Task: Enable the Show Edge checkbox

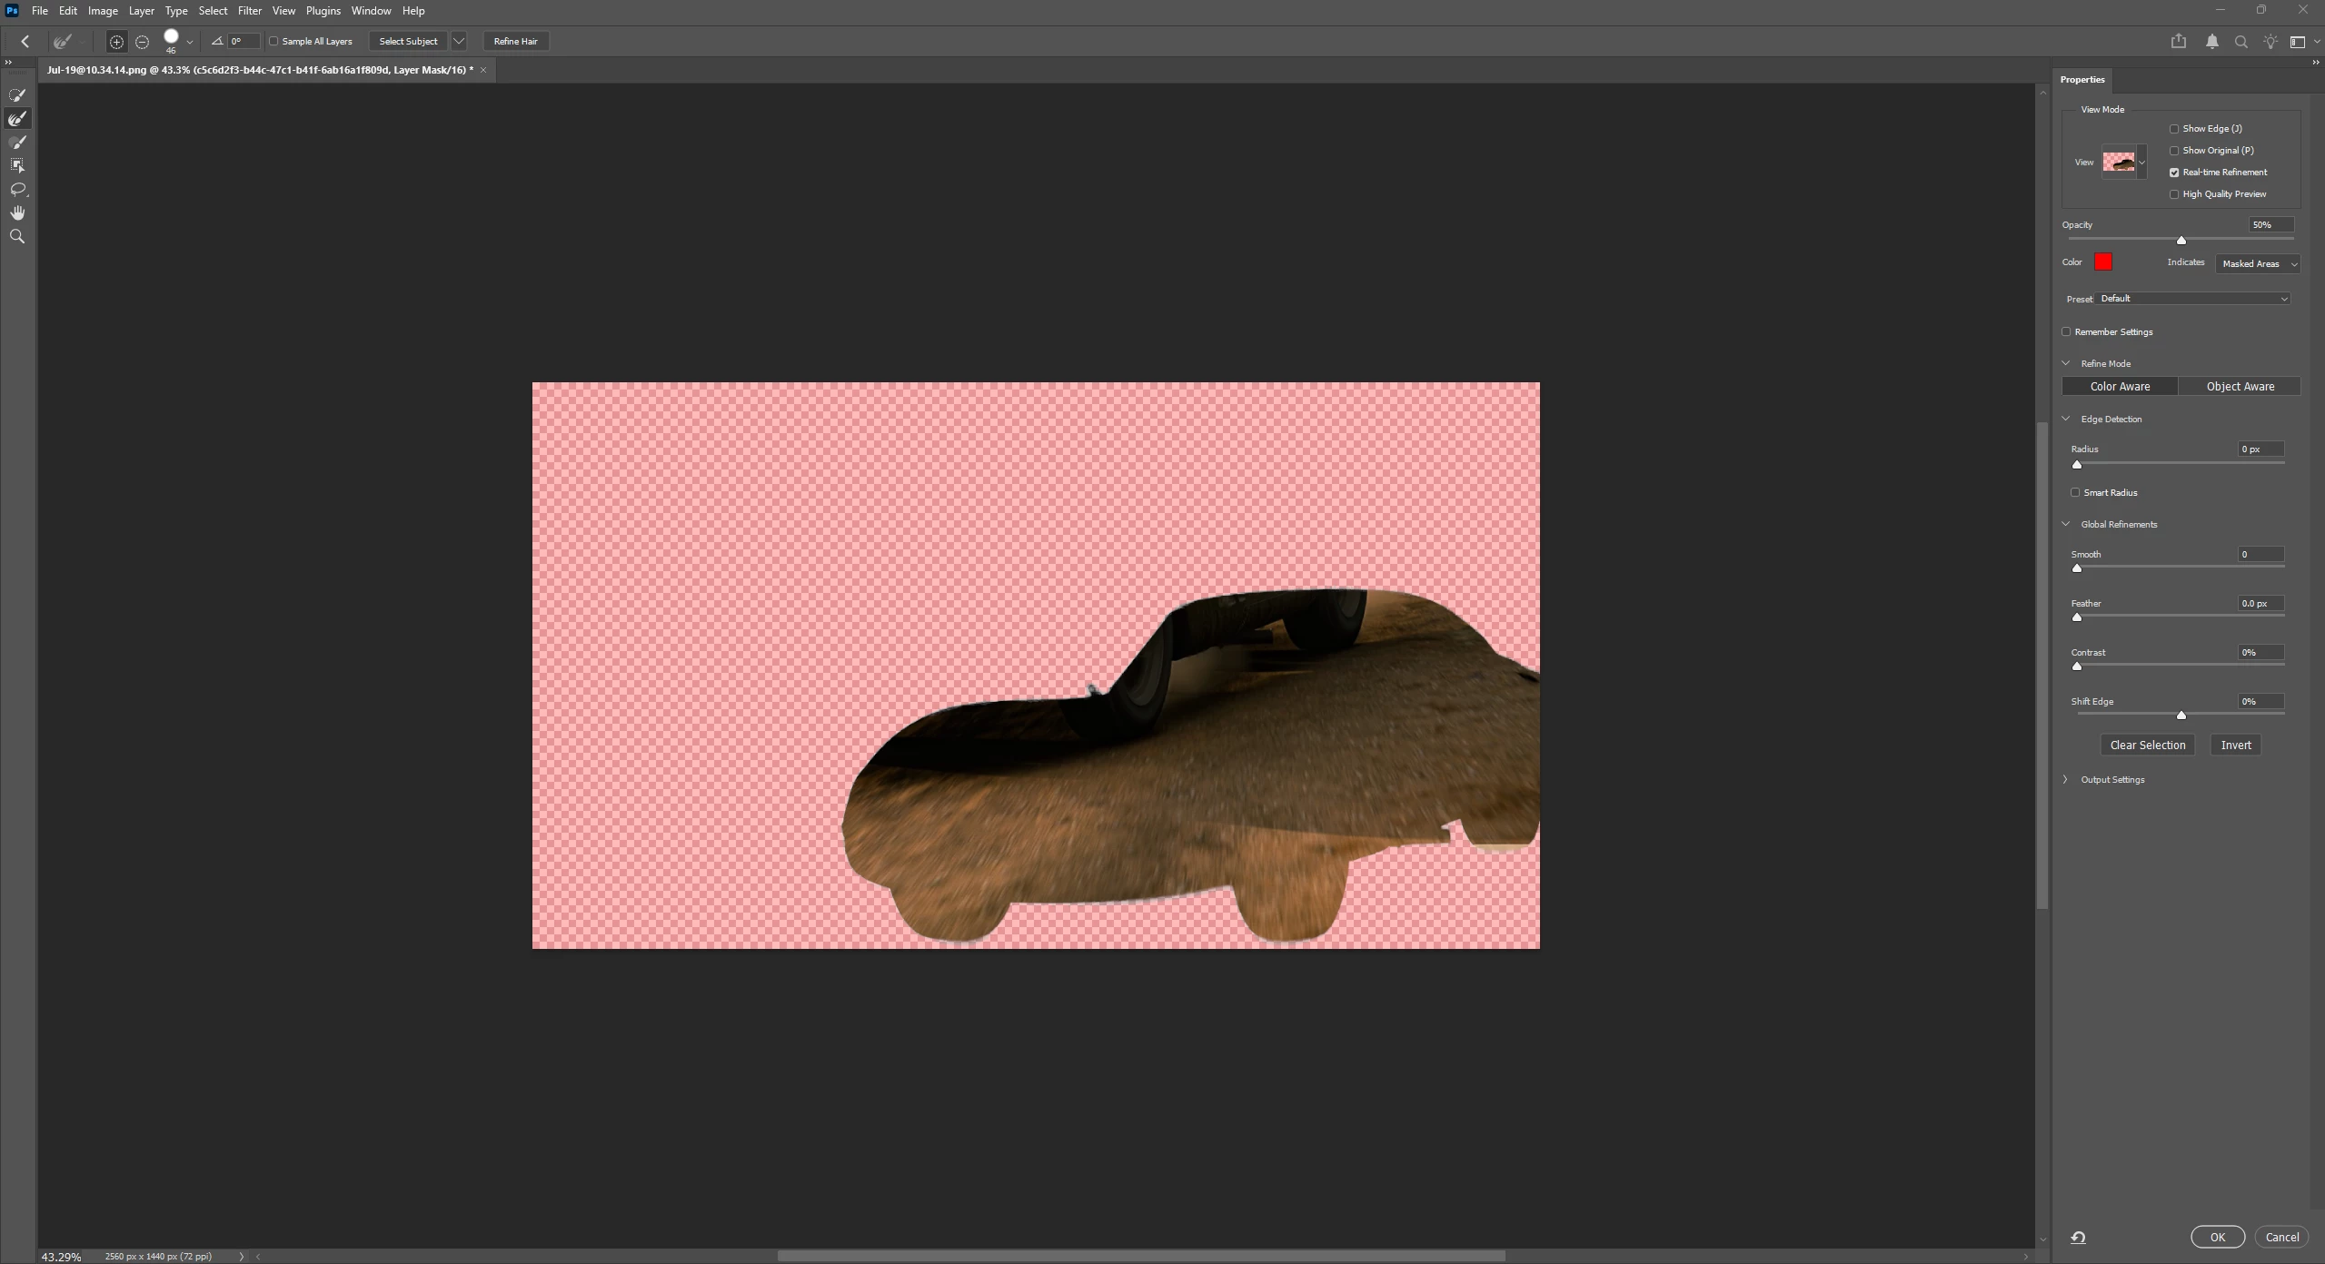Action: [2174, 129]
